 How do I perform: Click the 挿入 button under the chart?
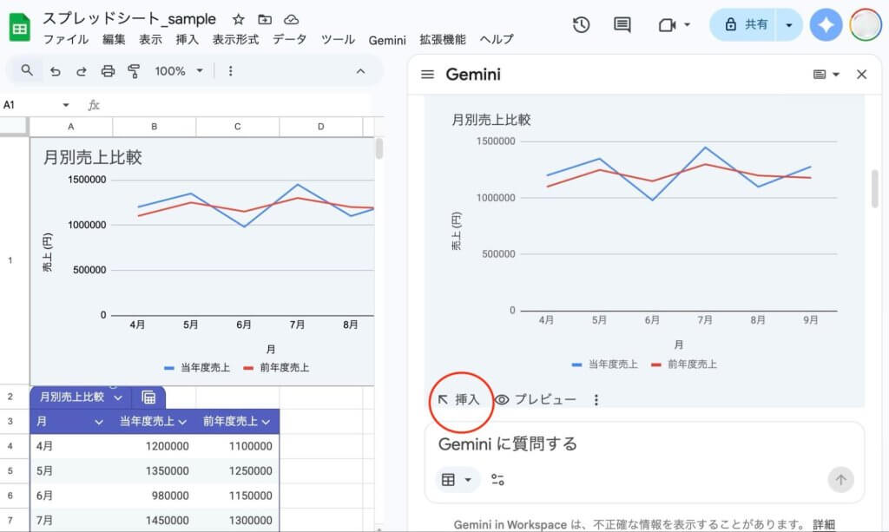(458, 400)
